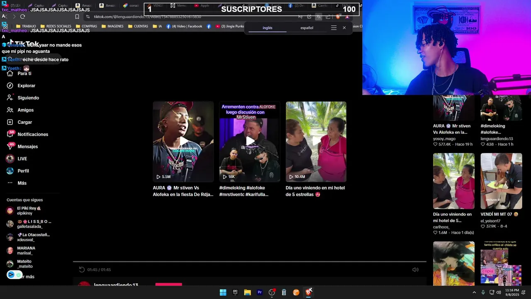
Task: Bookmark this page via the bookmark icon
Action: pos(77,17)
